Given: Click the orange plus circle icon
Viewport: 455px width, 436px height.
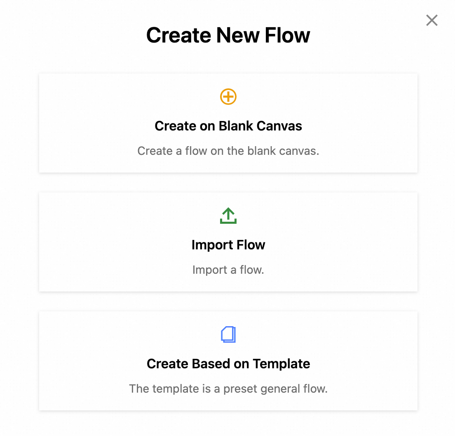Looking at the screenshot, I should click(x=228, y=97).
